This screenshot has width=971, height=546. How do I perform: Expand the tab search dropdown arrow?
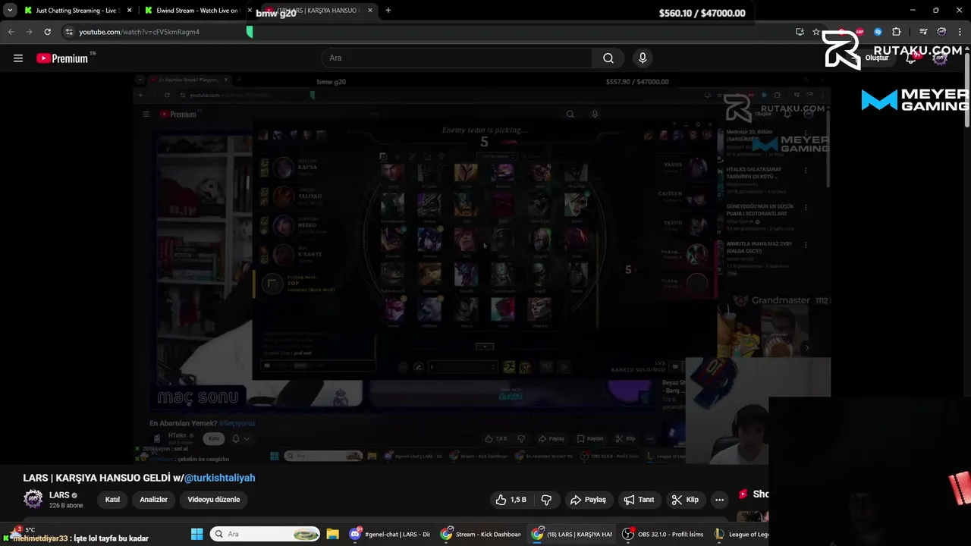(10, 11)
